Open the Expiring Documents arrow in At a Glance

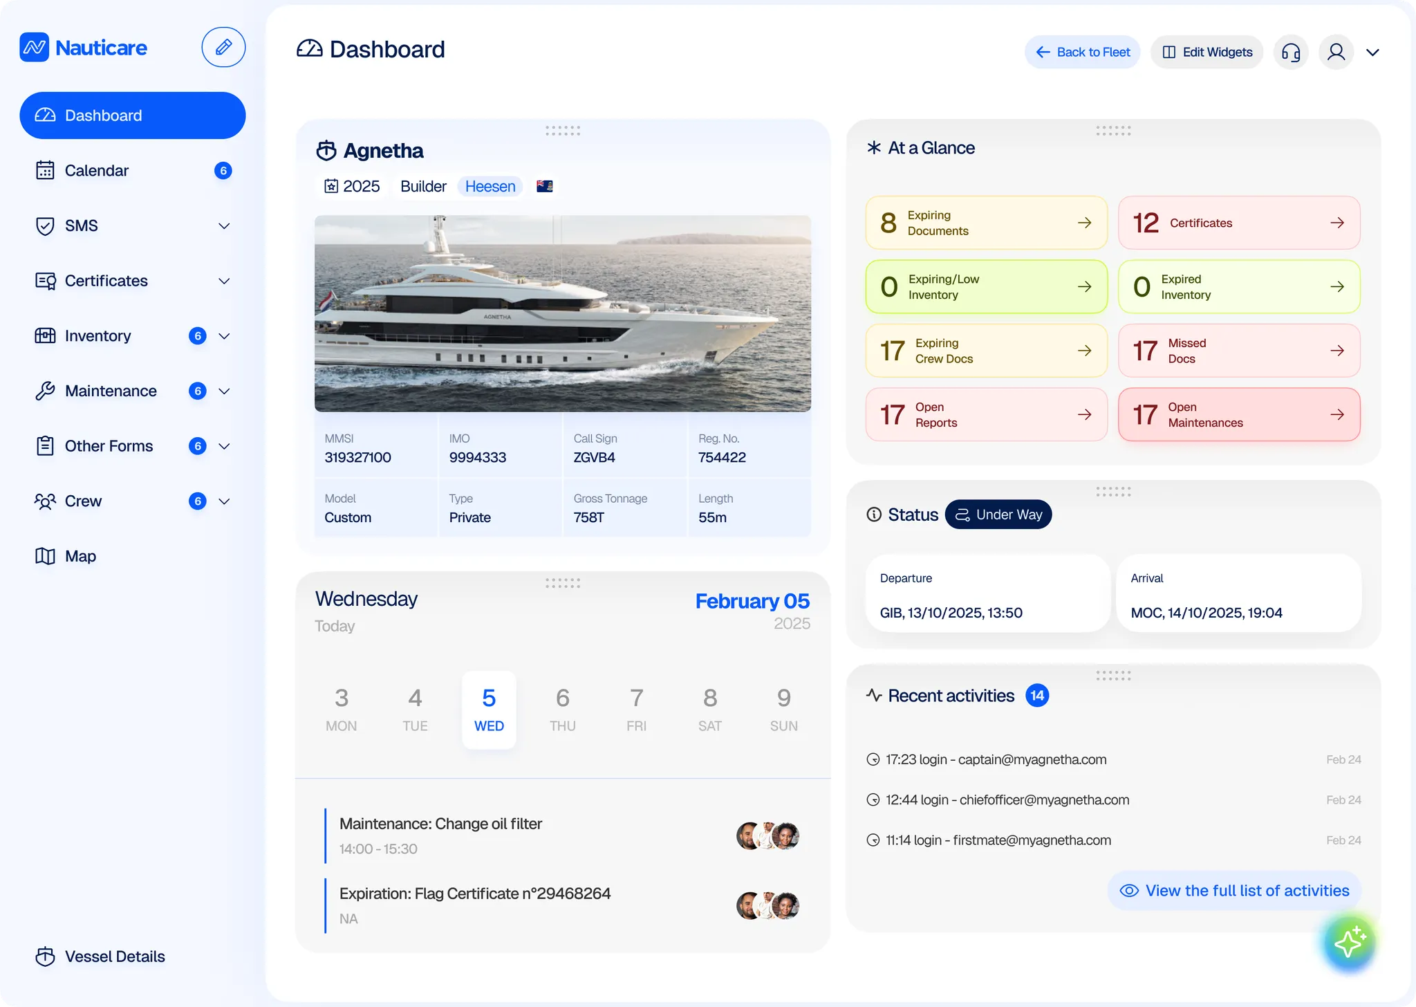coord(1083,223)
